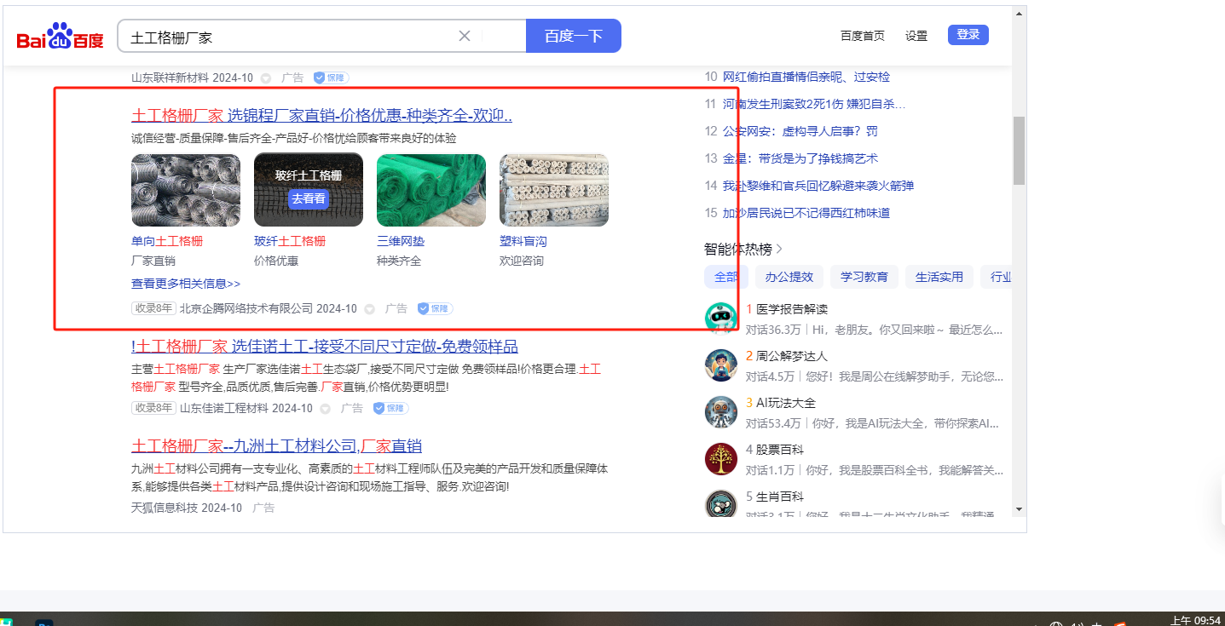Viewport: 1225px width, 626px height.
Task: Select the 全部 tab in 智能体热榜
Action: (726, 277)
